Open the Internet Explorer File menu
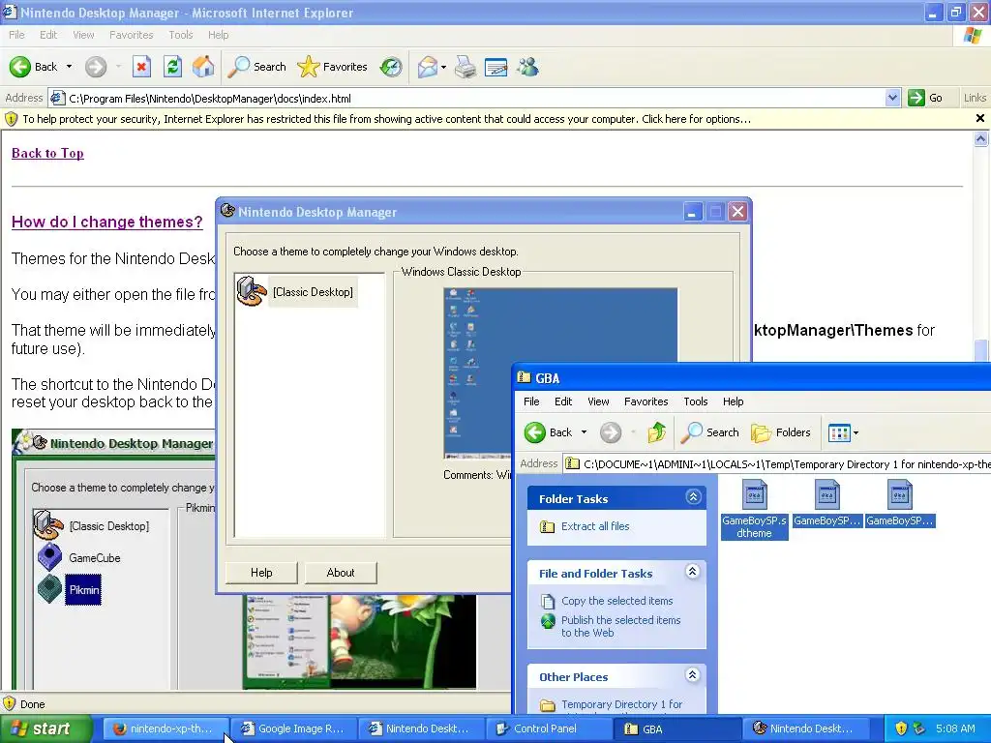Viewport: 991px width, 743px height. click(17, 35)
